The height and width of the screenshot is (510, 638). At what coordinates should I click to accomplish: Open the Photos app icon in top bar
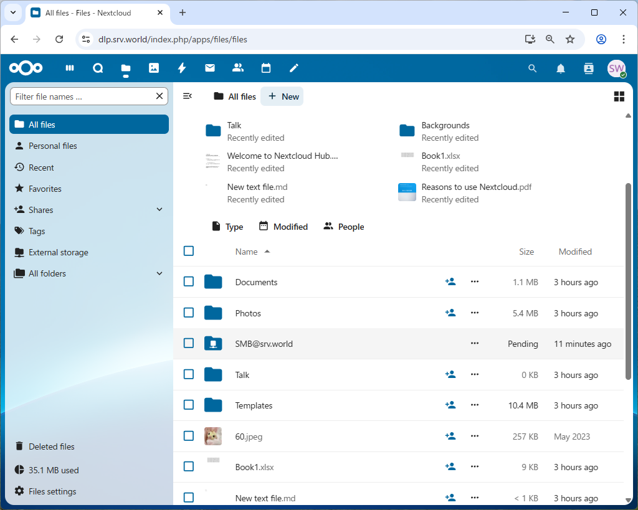154,68
